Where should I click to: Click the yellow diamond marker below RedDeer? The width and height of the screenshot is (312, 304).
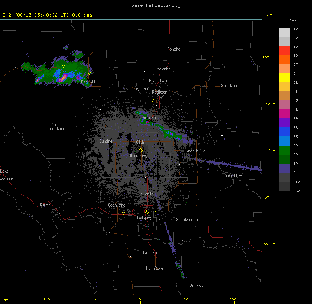click(154, 101)
